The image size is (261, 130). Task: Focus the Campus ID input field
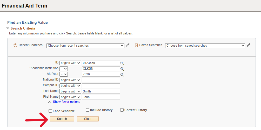101,86
